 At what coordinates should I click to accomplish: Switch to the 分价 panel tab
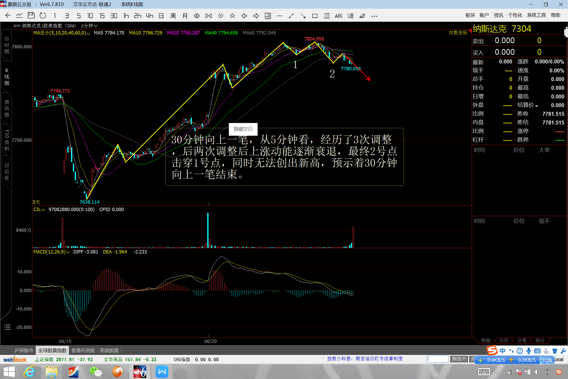[x=504, y=341]
